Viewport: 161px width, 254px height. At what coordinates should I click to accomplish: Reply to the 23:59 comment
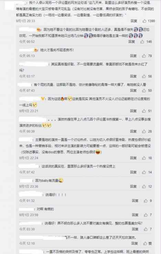135,215
